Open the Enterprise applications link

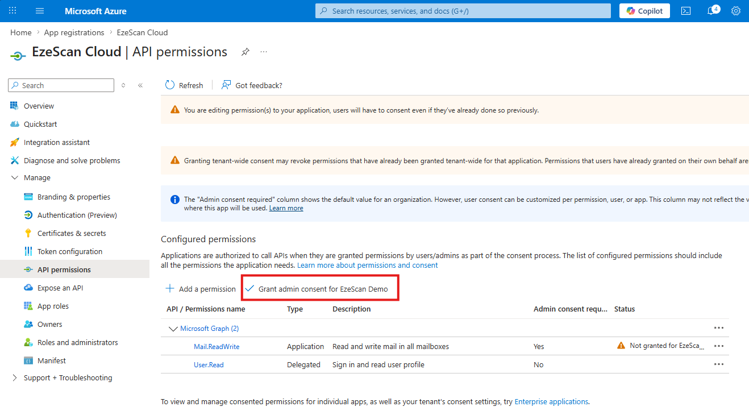tap(551, 402)
